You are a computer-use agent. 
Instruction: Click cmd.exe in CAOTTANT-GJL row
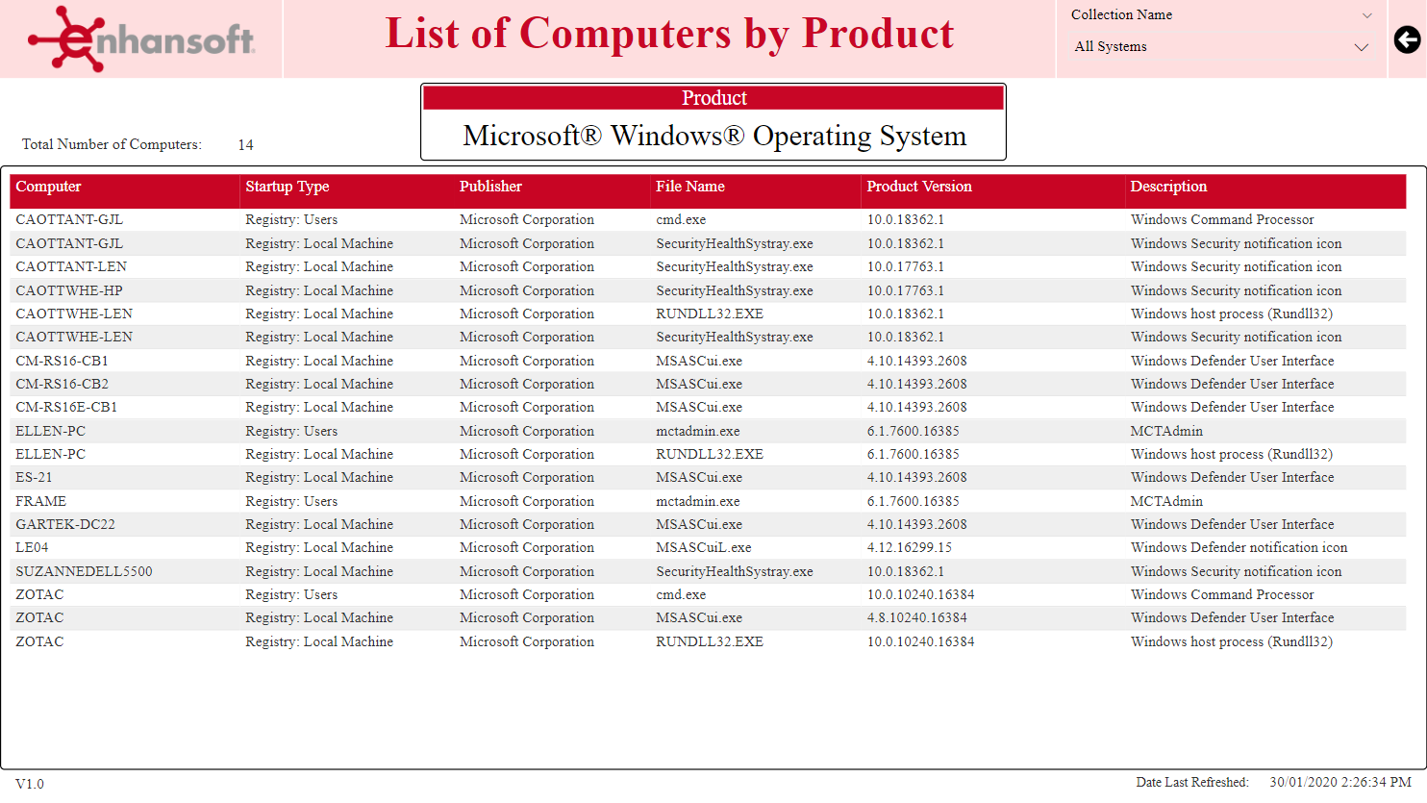[x=681, y=219]
